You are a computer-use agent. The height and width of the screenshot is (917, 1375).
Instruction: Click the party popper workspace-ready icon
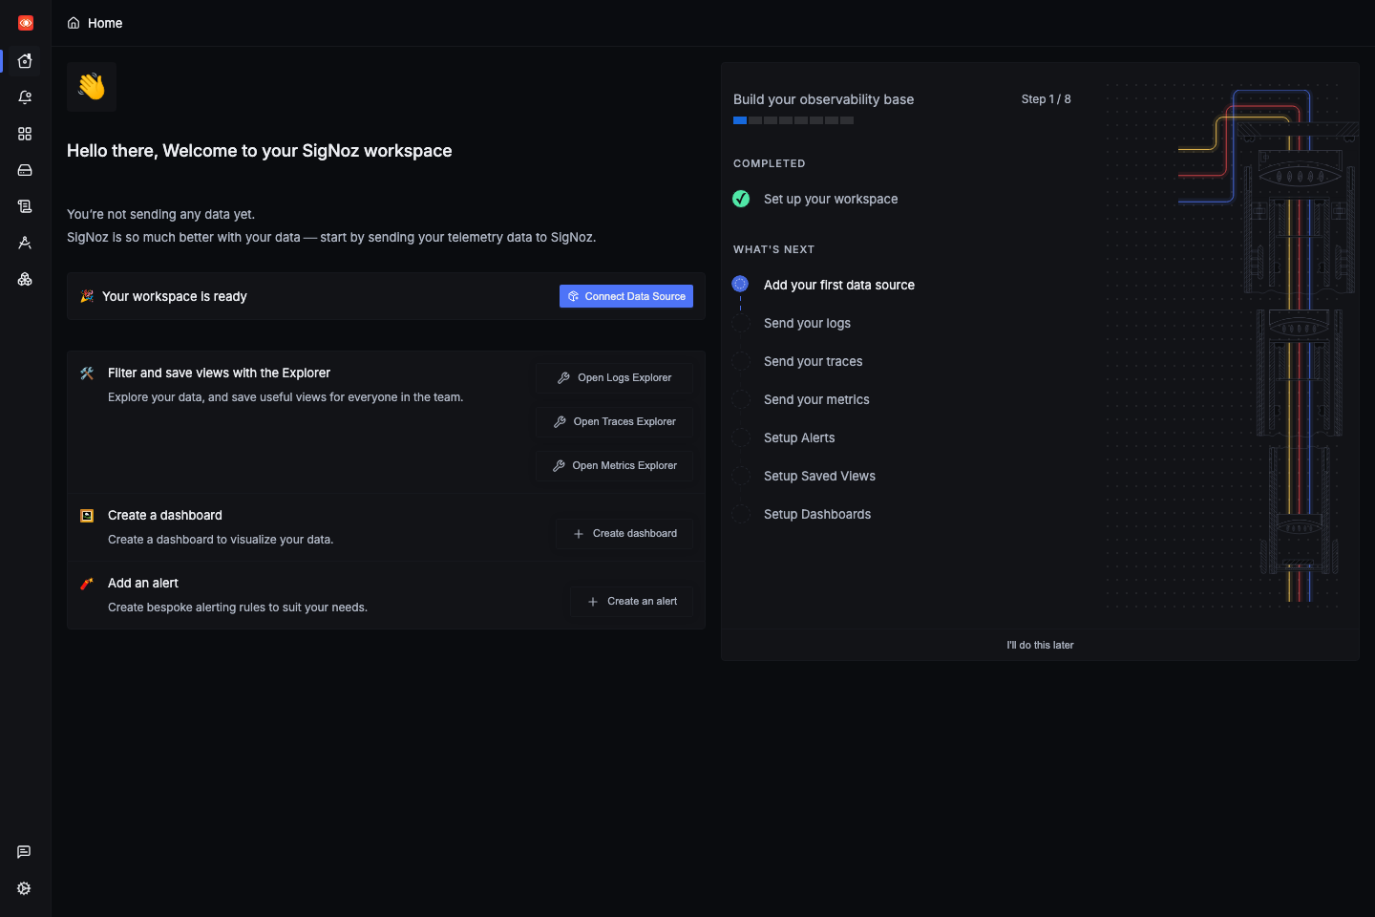(x=87, y=296)
